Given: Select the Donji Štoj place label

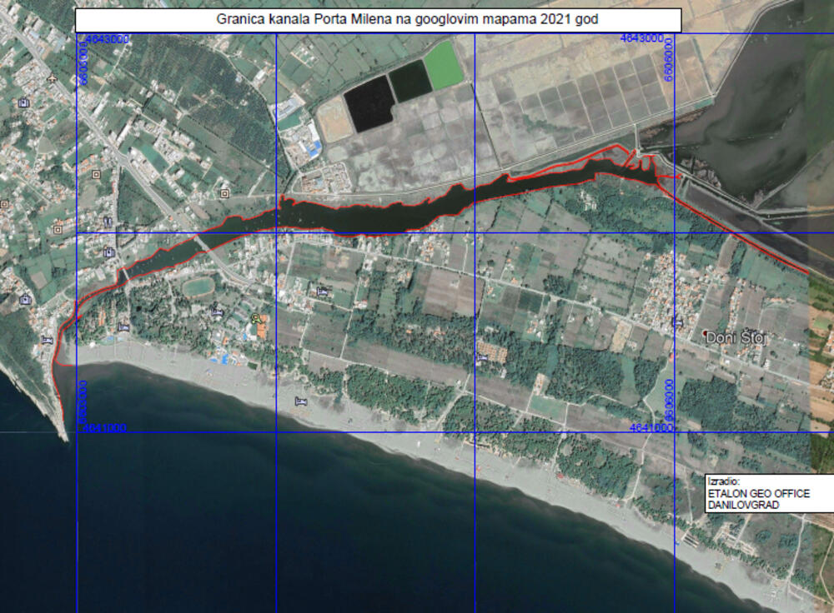Looking at the screenshot, I should click(x=736, y=338).
